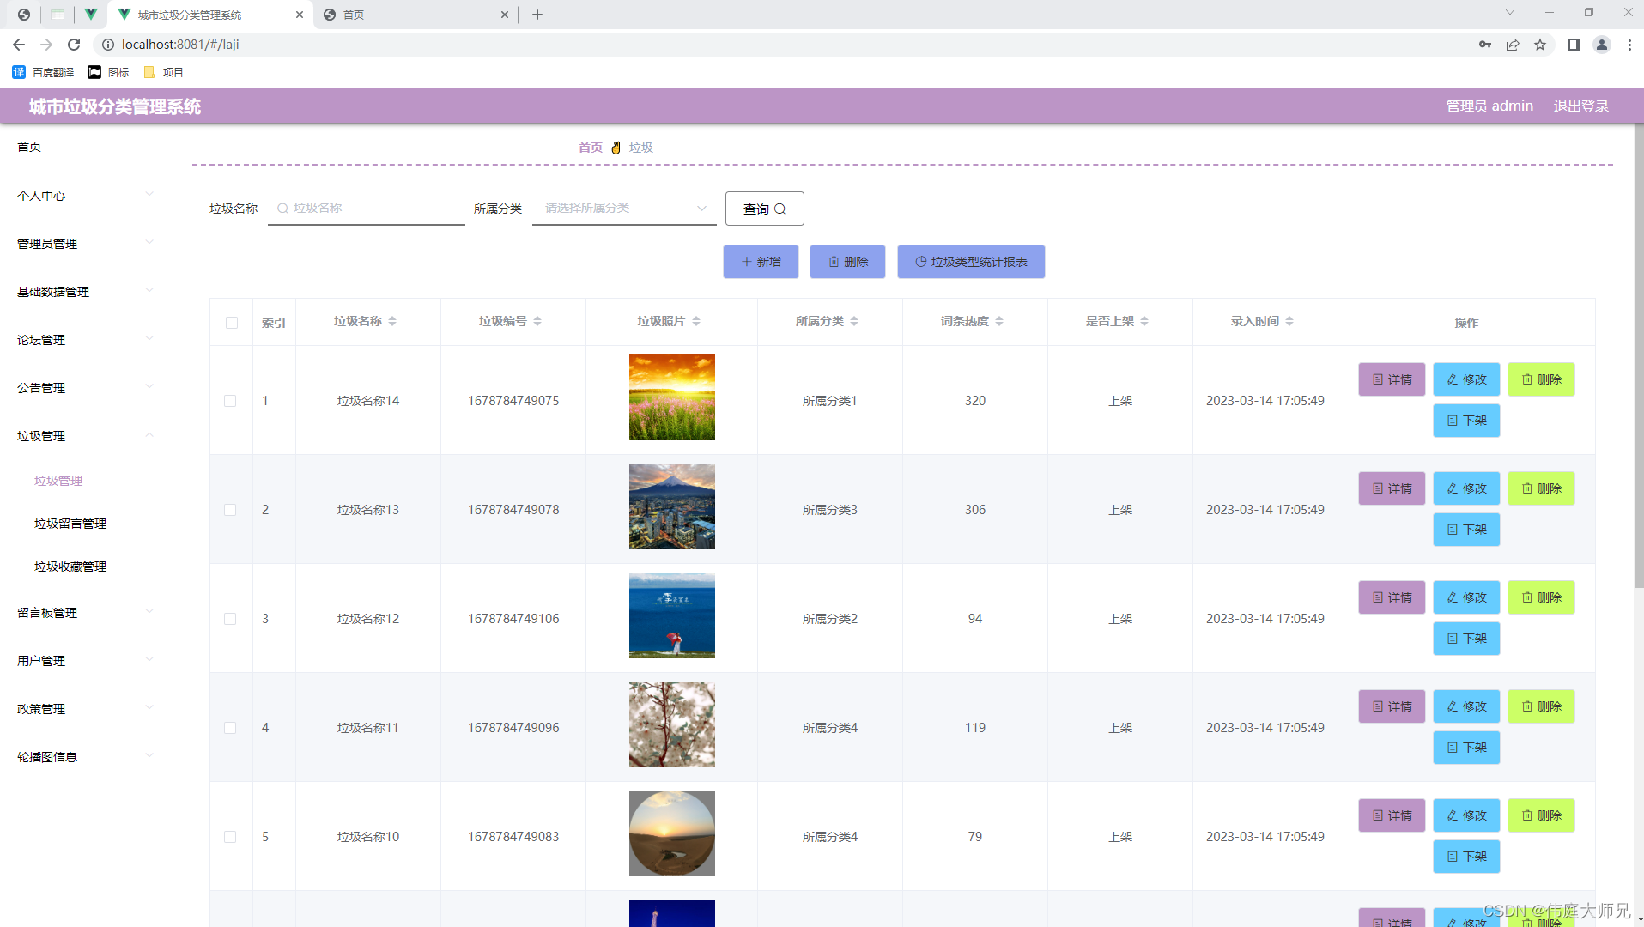Click 退出登录 in the header
1644x927 pixels.
tap(1580, 106)
